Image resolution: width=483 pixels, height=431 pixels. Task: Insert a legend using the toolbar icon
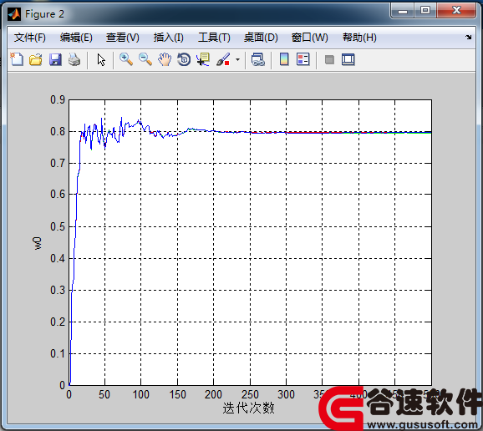303,59
